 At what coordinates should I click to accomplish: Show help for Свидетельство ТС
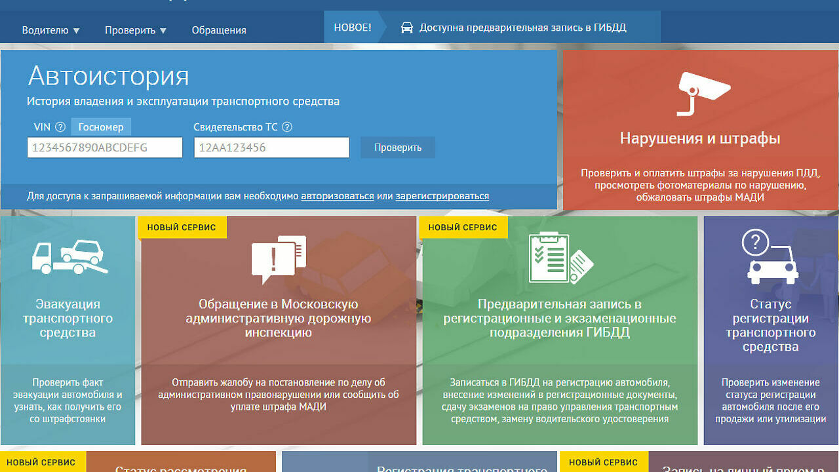[x=286, y=127]
